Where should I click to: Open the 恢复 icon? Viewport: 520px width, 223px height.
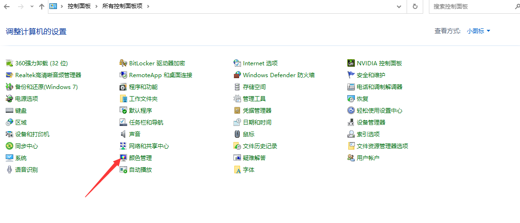pos(351,98)
